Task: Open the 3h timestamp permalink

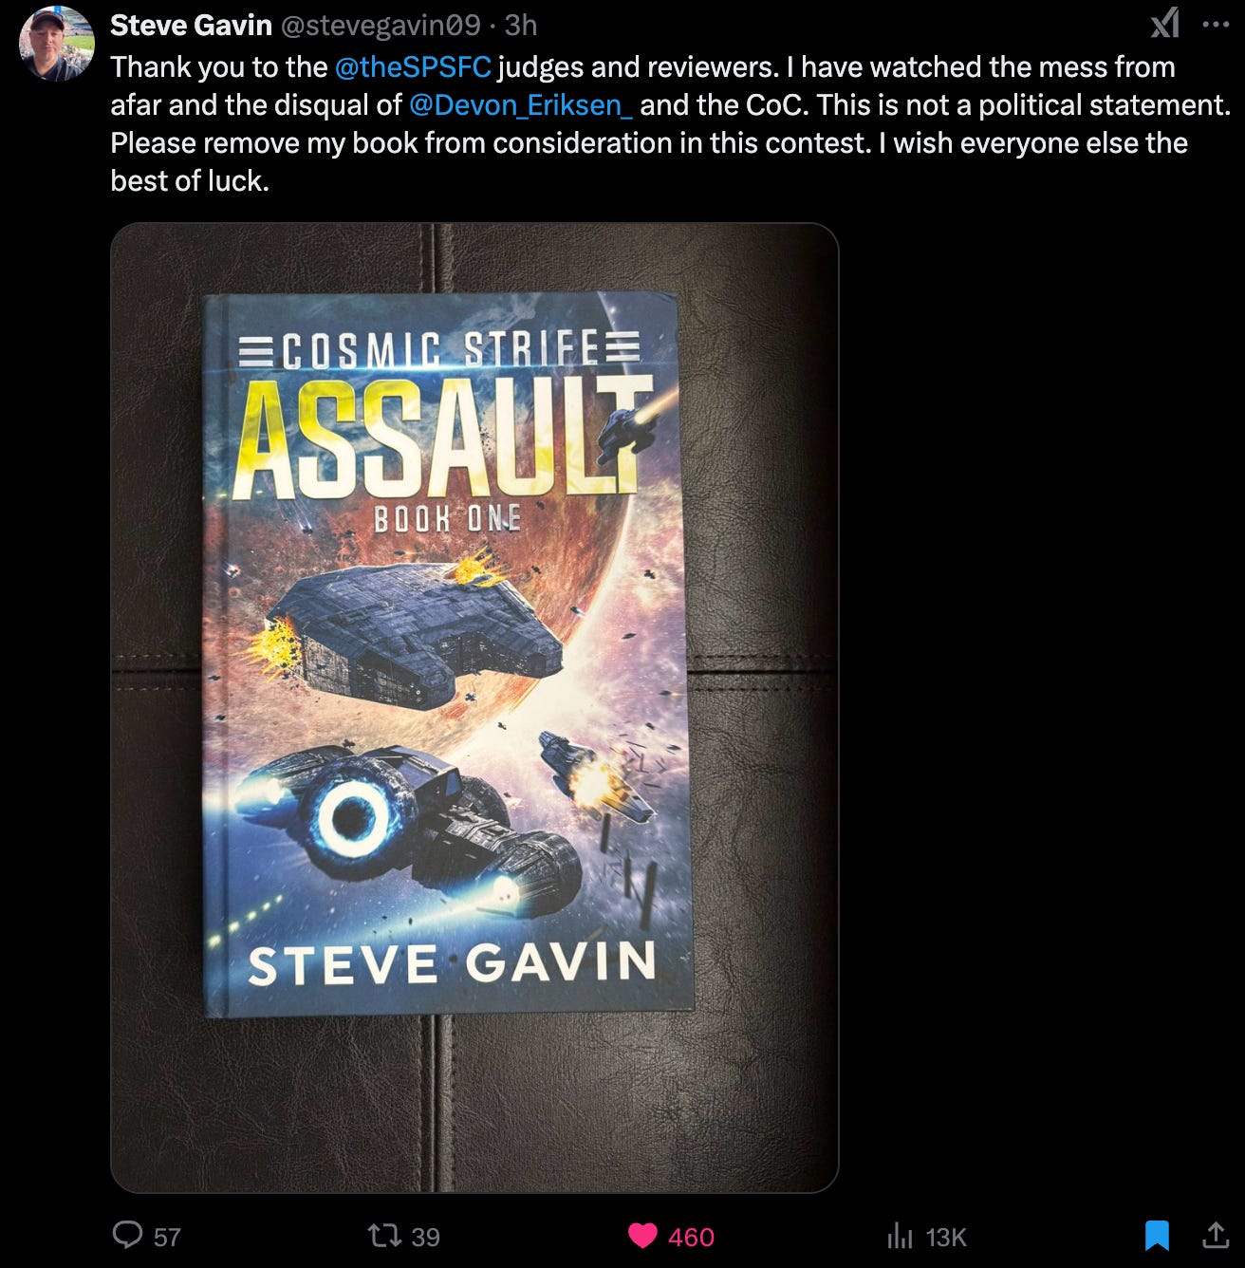Action: click(x=520, y=25)
